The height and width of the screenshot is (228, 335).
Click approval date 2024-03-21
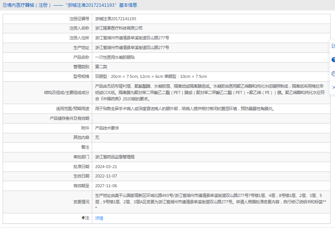106,167
